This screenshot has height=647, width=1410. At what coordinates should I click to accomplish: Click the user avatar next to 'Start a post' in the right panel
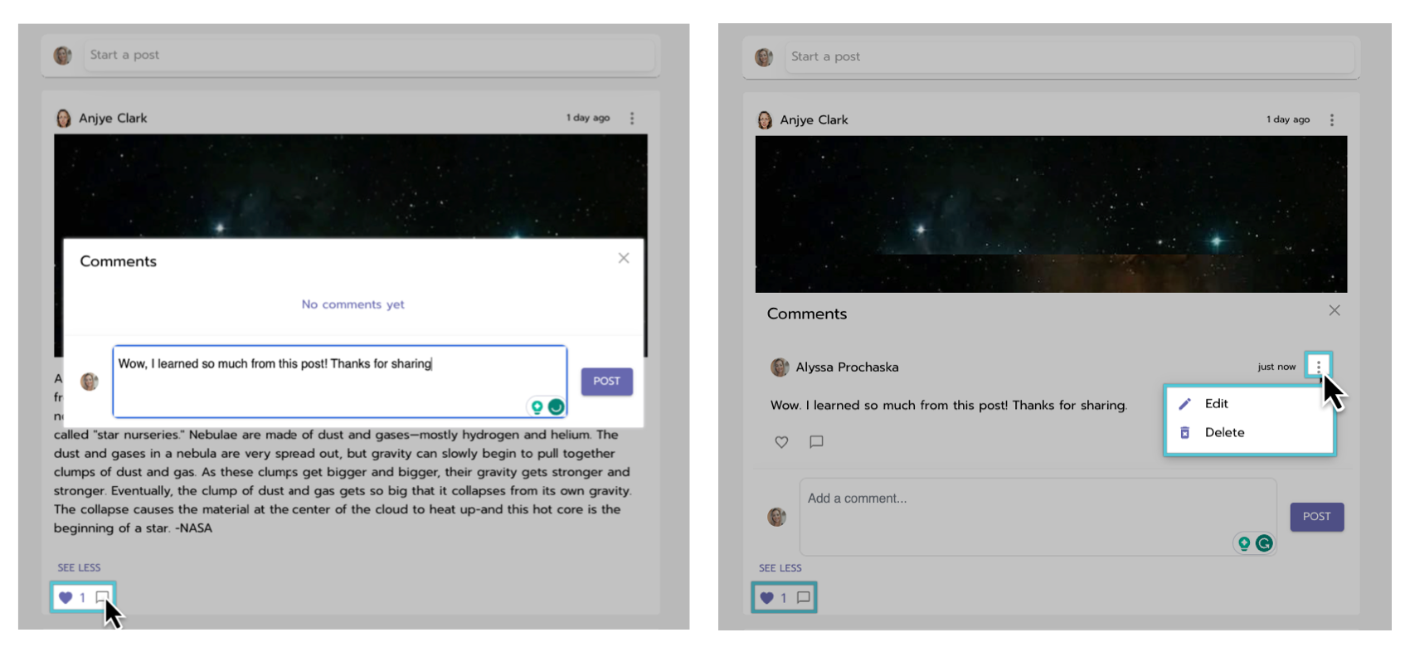tap(764, 57)
